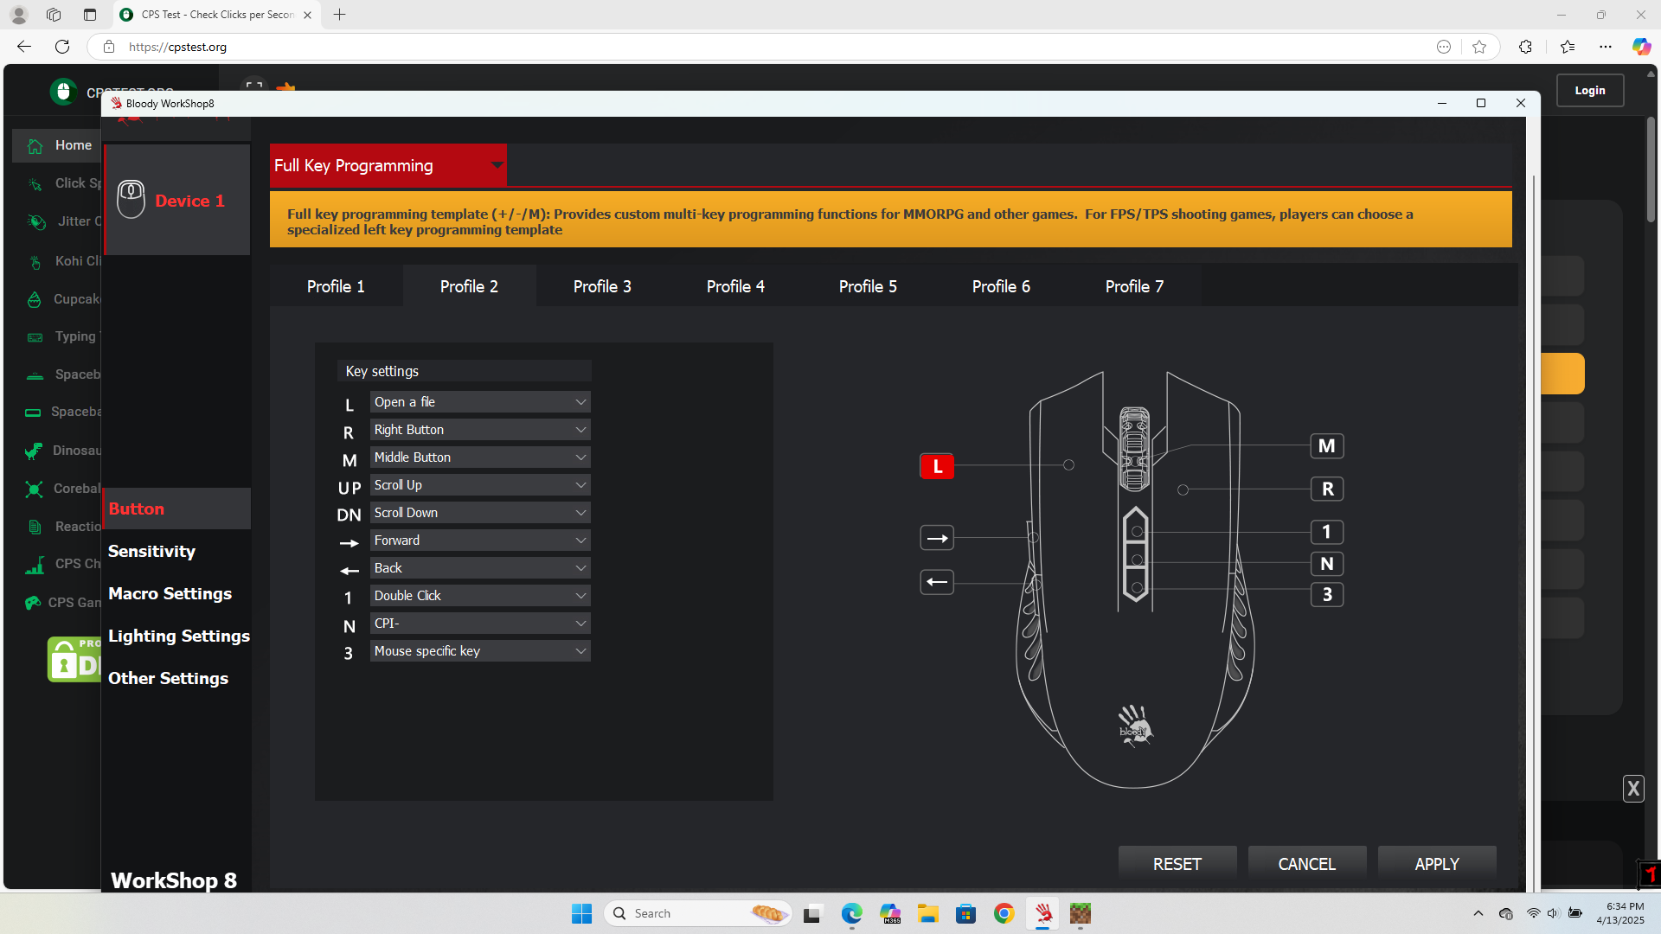Open Bloody app from the taskbar
This screenshot has height=934, width=1661.
1043,913
